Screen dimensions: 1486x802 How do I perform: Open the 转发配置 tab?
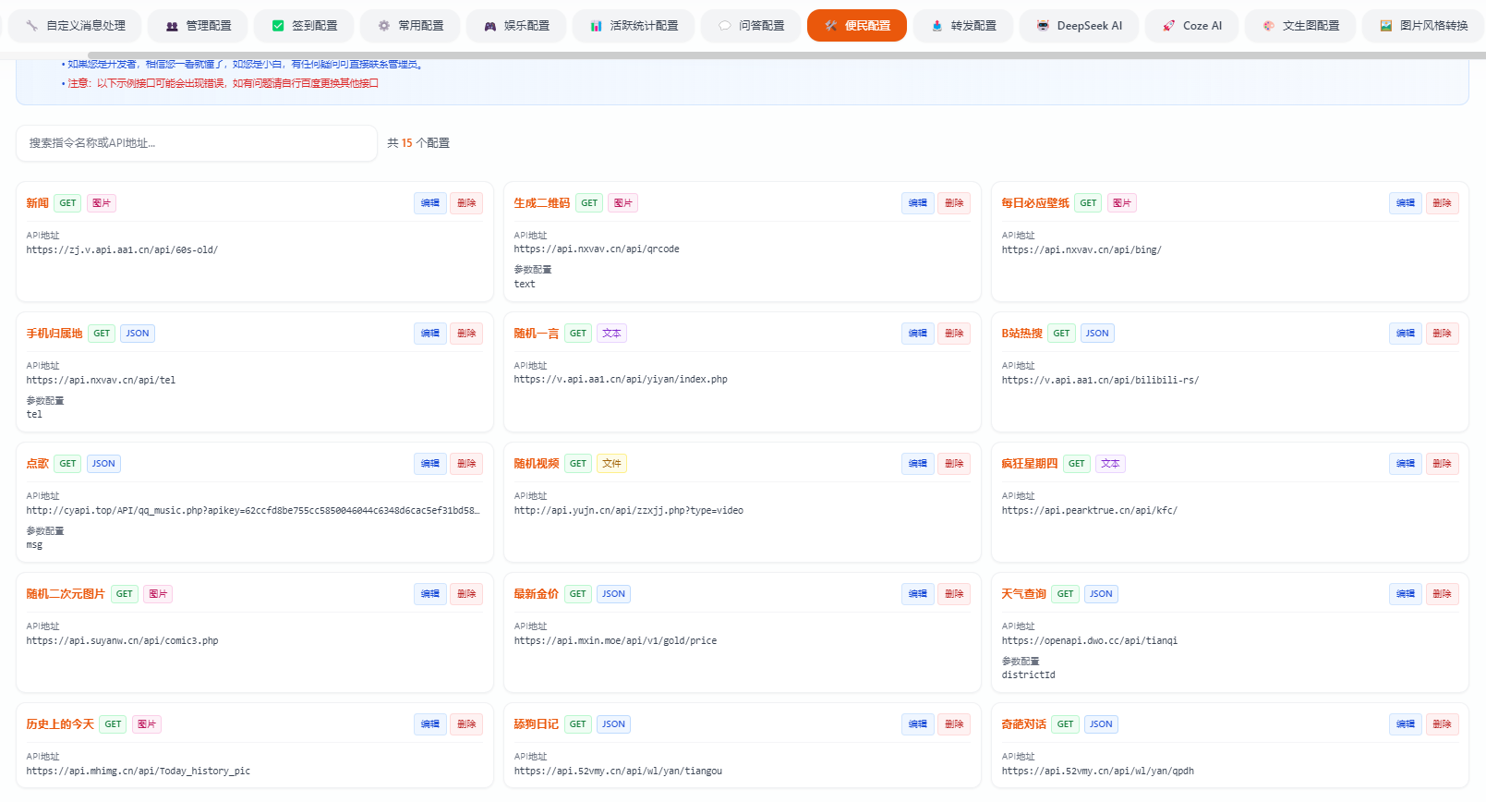pos(963,26)
